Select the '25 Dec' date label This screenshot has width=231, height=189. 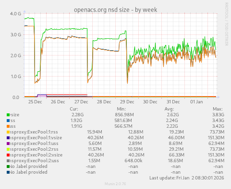(35, 102)
